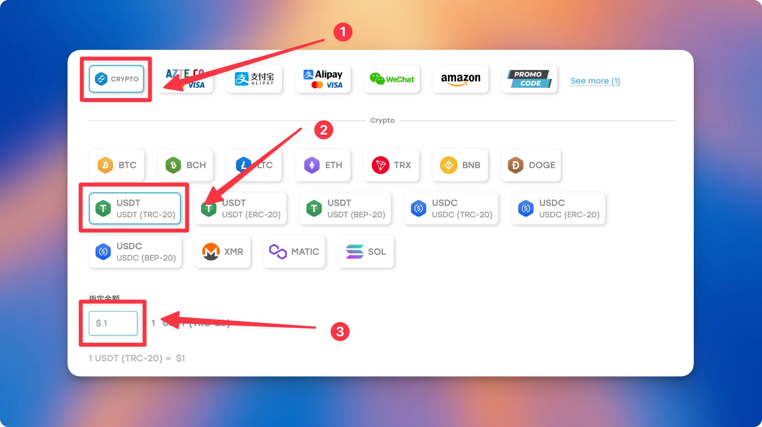Viewport: 762px width, 427px height.
Task: Pick WeChat as payment method
Action: point(392,79)
